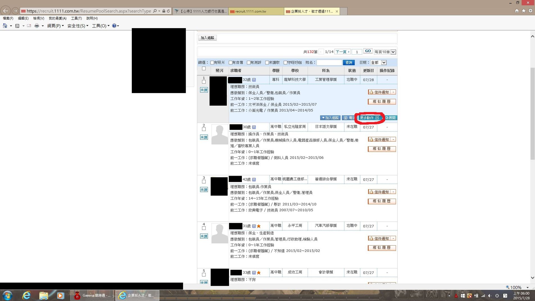The height and width of the screenshot is (301, 535).
Task: Click the Home icon in command bar
Action: pyautogui.click(x=5, y=26)
